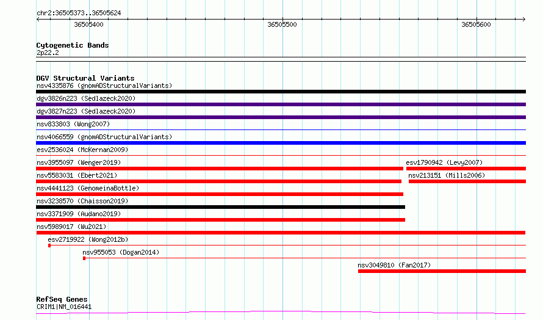Click the Cytogenetic Bands track title

(x=73, y=45)
